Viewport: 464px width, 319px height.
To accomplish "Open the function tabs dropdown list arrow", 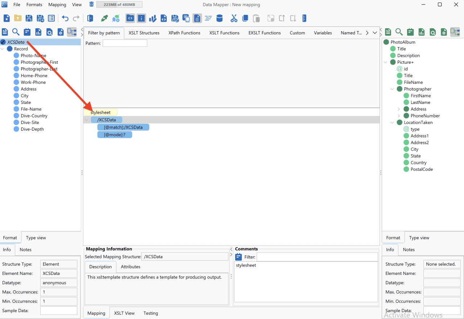I will click(x=375, y=33).
